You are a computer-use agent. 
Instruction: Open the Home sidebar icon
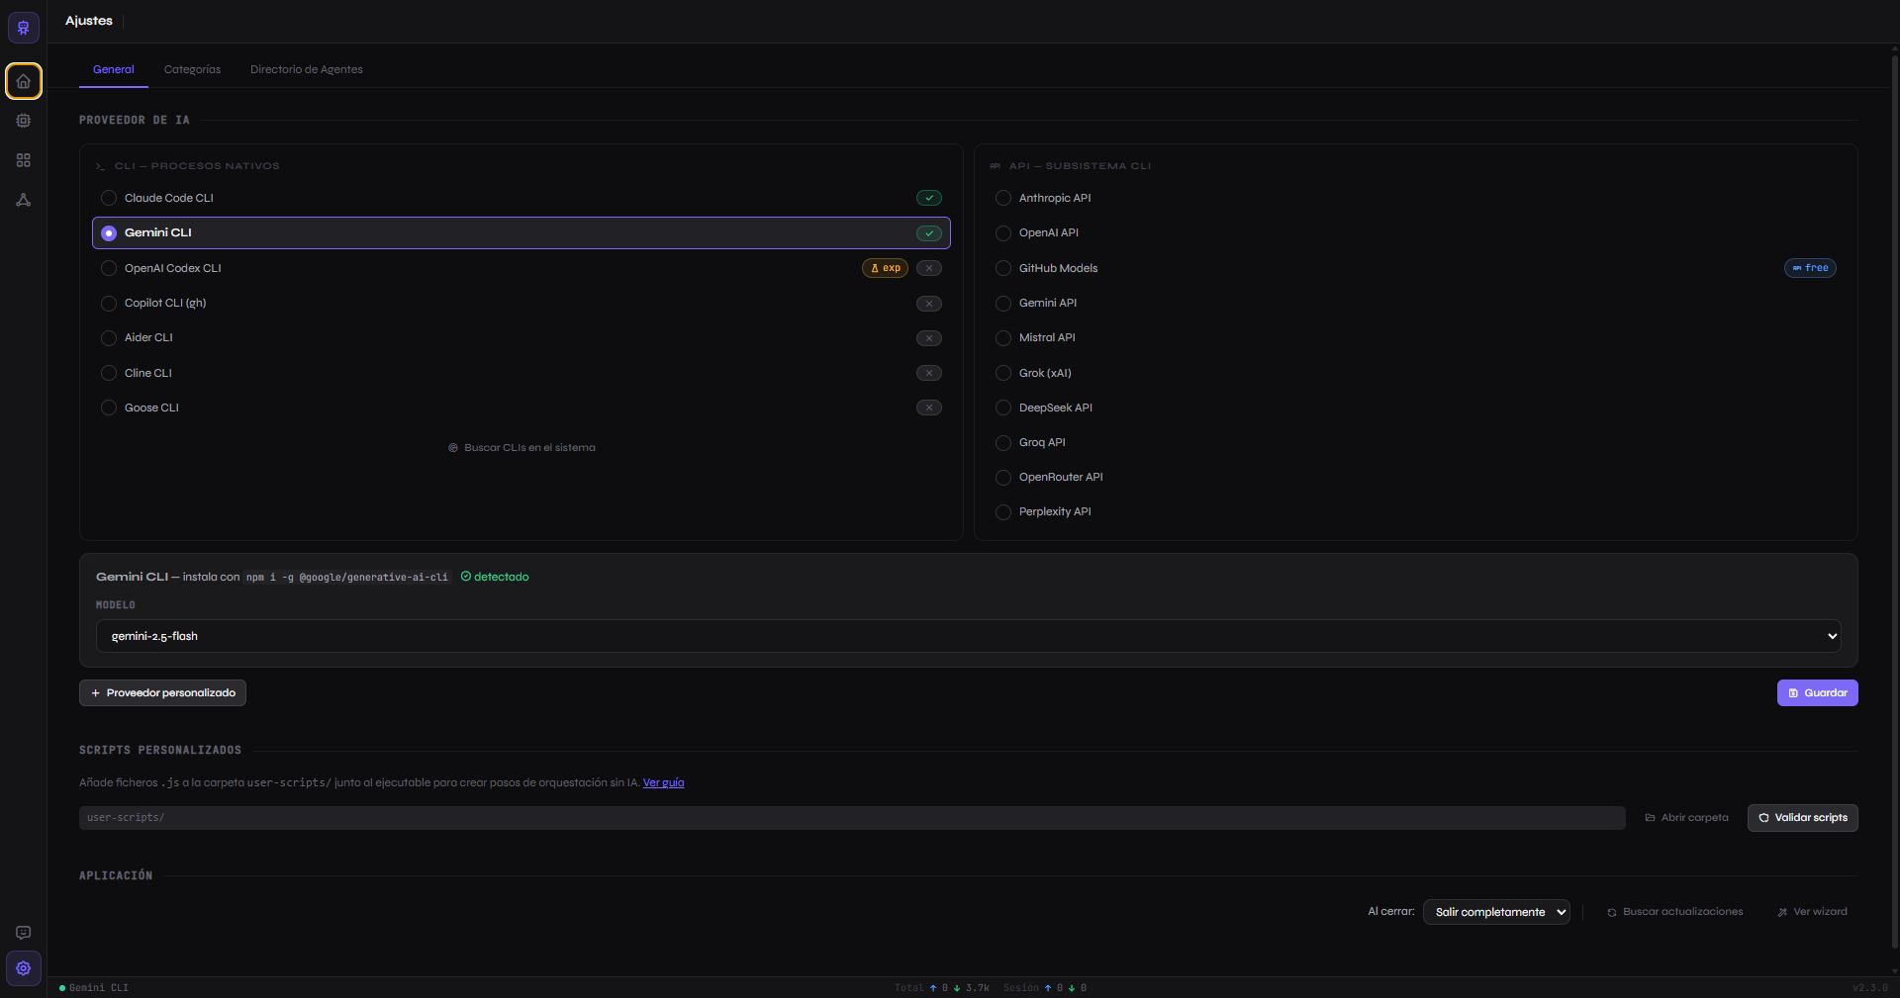24,81
